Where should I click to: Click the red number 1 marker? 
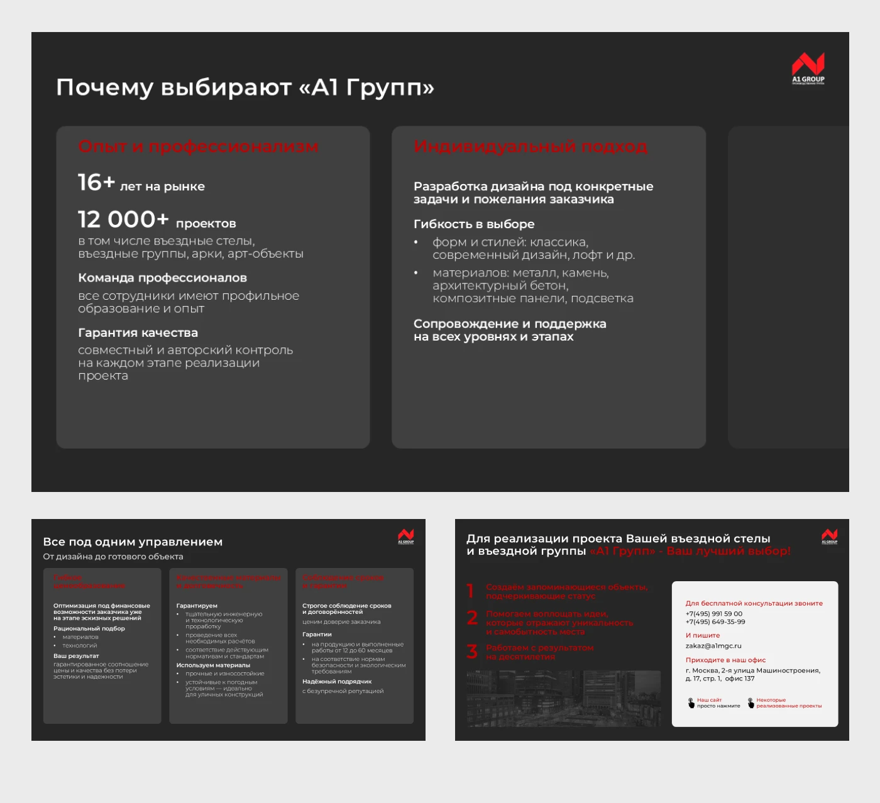(470, 591)
